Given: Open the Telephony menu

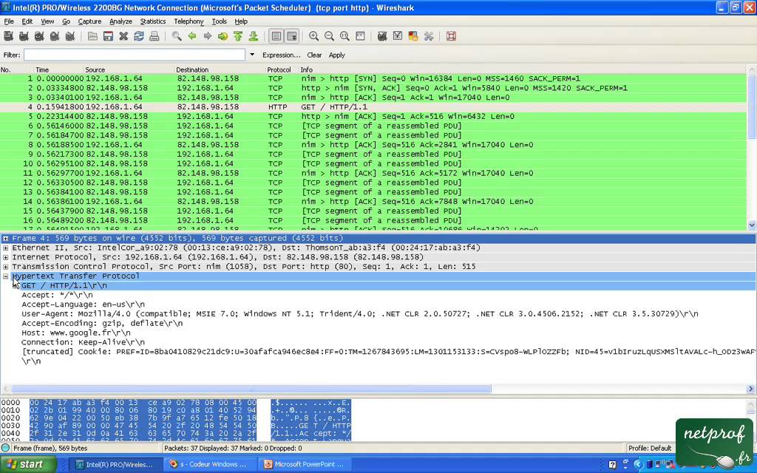Looking at the screenshot, I should pyautogui.click(x=189, y=21).
